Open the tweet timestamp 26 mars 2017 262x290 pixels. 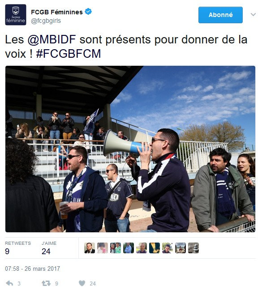pos(33,269)
